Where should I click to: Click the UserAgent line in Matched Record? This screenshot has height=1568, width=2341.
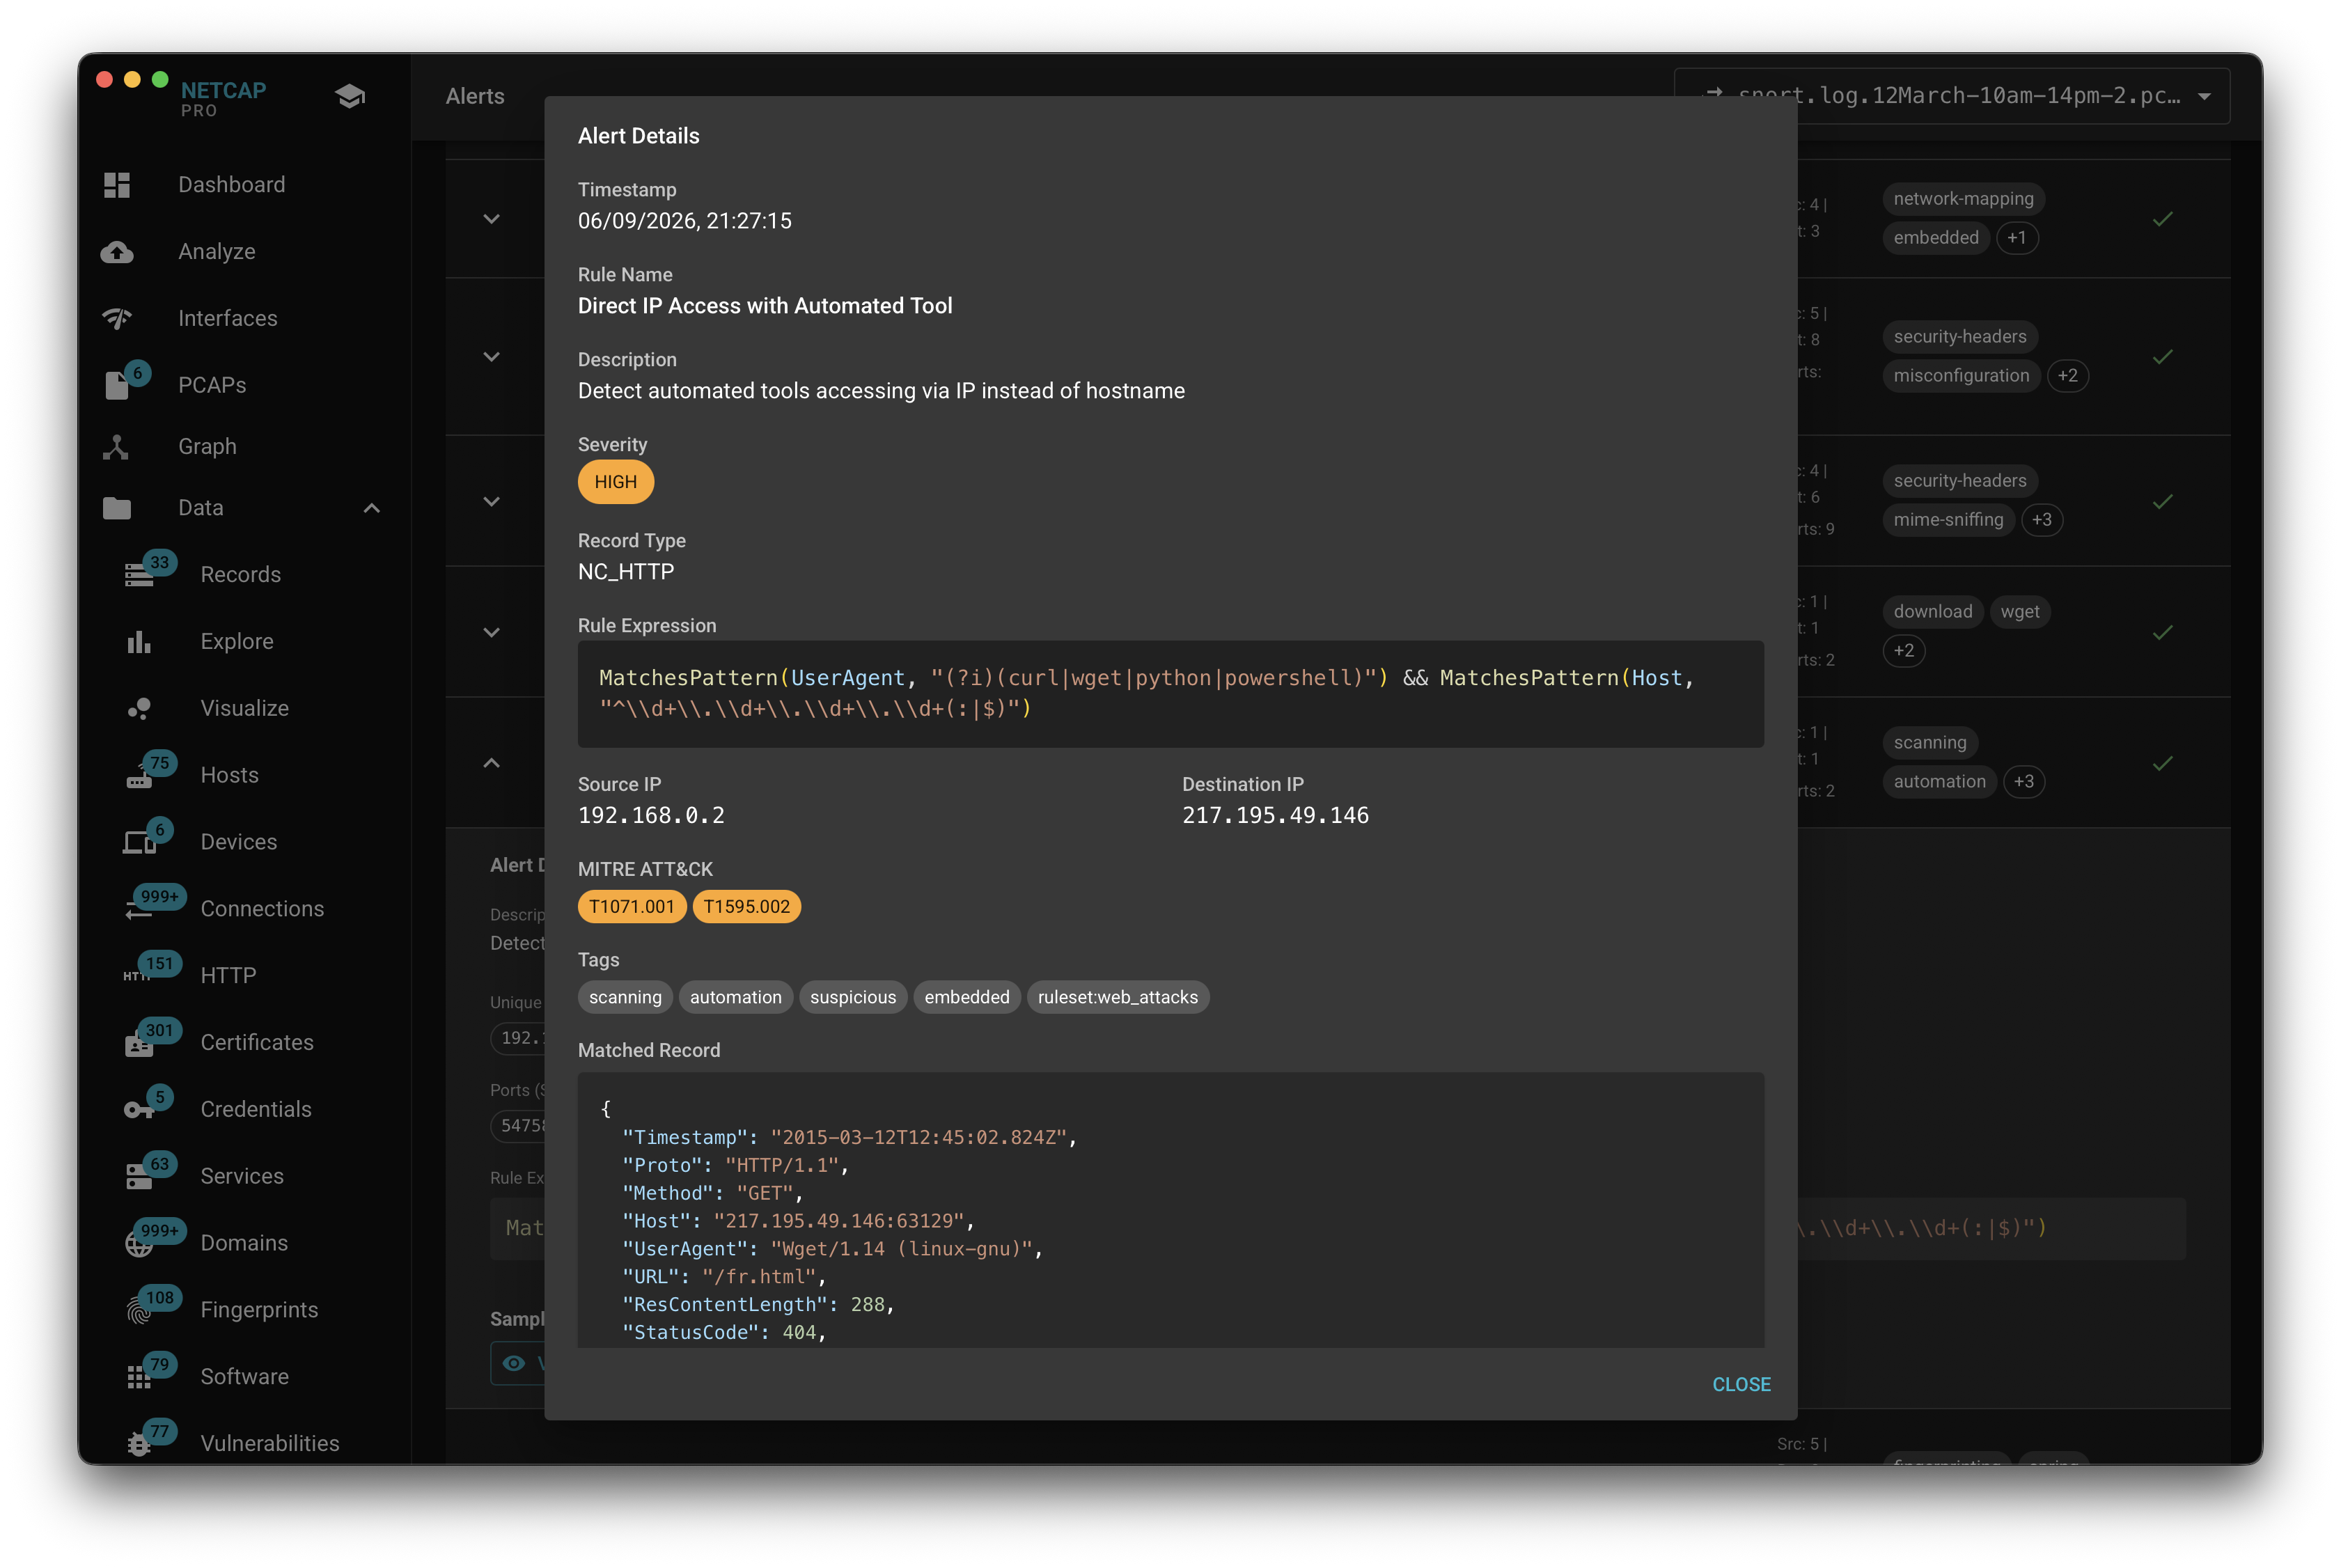(832, 1250)
